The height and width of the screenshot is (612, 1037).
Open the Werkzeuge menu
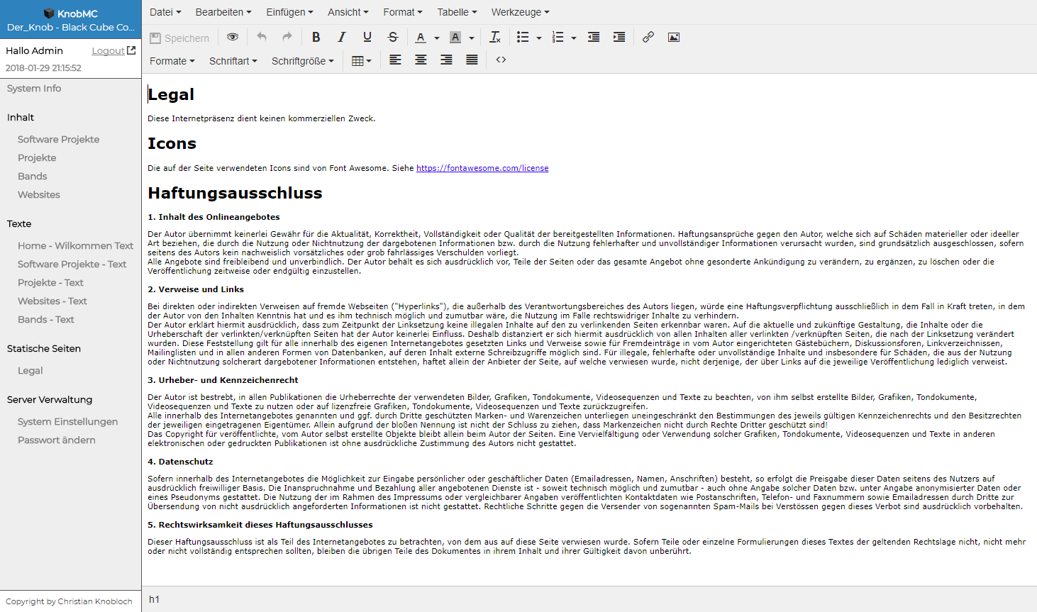[x=521, y=12]
